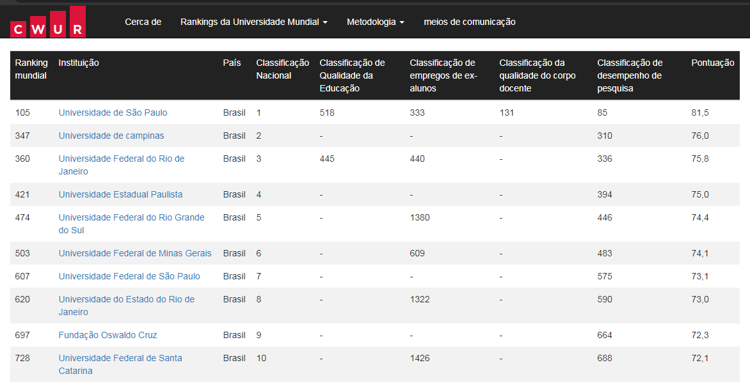Open Universidade de campinas link
The height and width of the screenshot is (388, 750).
[111, 136]
